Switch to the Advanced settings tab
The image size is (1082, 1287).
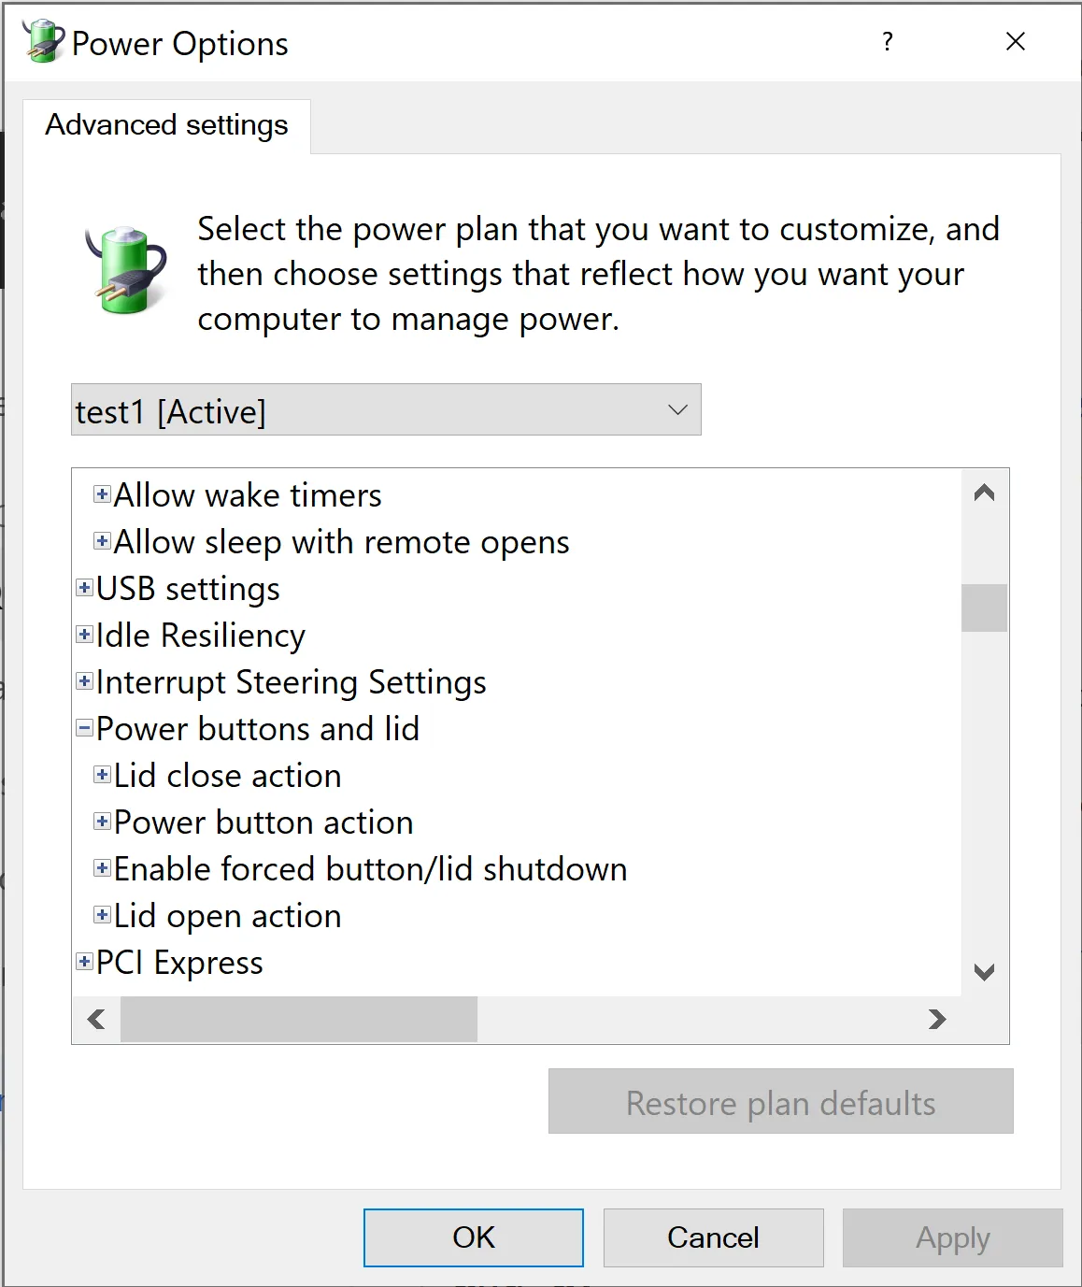167,124
